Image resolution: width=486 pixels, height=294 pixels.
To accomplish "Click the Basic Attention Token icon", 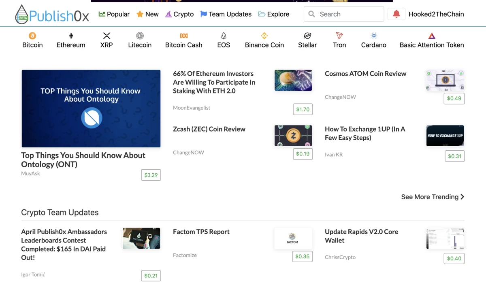I will pyautogui.click(x=432, y=36).
